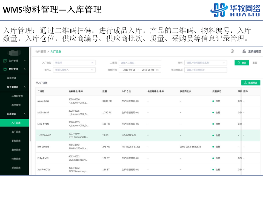Viewport: 263px width, 197px height.
Task: Open the 物料 code or name dropdown
Action: (205, 63)
